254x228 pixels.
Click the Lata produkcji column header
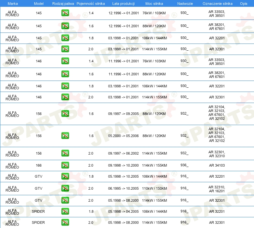(x=123, y=3)
